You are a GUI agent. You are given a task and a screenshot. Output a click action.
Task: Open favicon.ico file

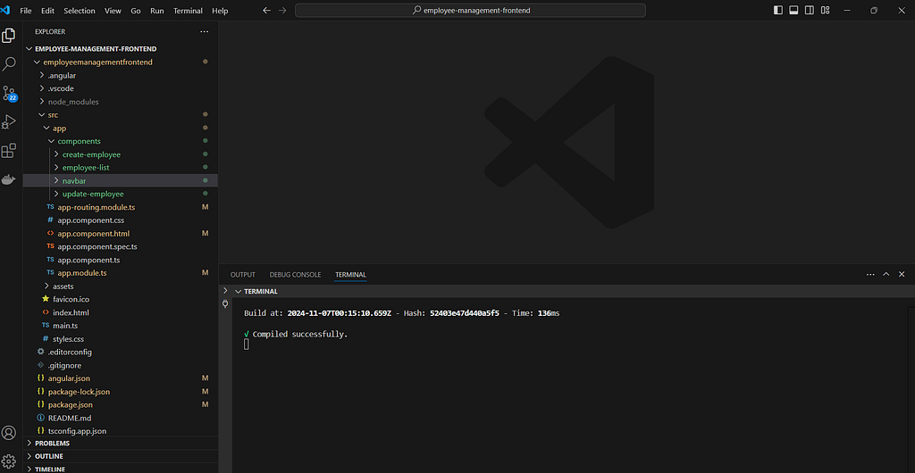point(121,299)
